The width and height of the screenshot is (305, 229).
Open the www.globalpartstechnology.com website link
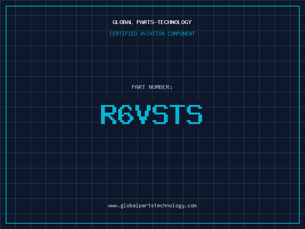(152, 205)
